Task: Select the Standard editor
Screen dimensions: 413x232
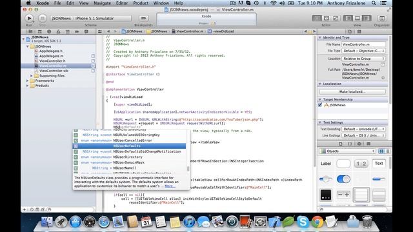Action: [x=317, y=18]
